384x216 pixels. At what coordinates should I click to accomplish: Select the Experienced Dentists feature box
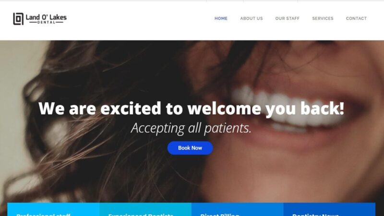[x=145, y=209]
